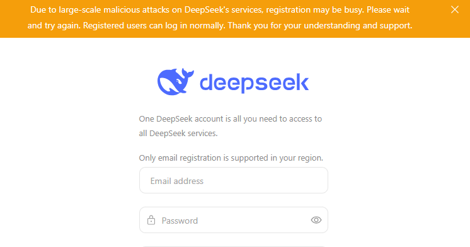Click the "all DeepSeek services." line
Screen dimensions: 470x247
(x=178, y=134)
